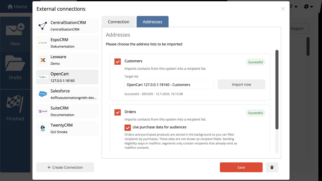Image resolution: width=322 pixels, height=181 pixels.
Task: Switch to the Connection tab
Action: tap(118, 22)
